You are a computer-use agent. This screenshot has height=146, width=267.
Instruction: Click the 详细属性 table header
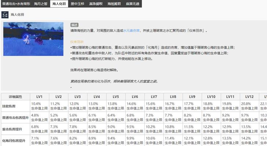point(15,97)
